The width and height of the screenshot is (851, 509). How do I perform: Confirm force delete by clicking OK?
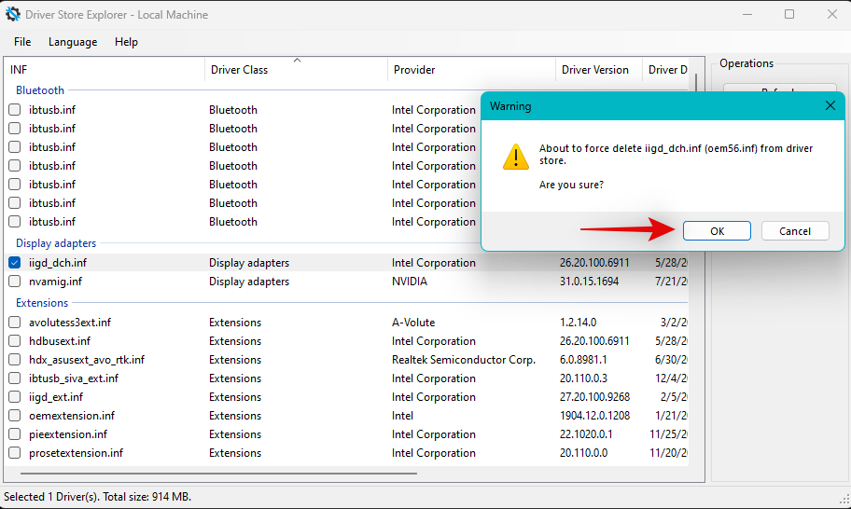pos(717,231)
